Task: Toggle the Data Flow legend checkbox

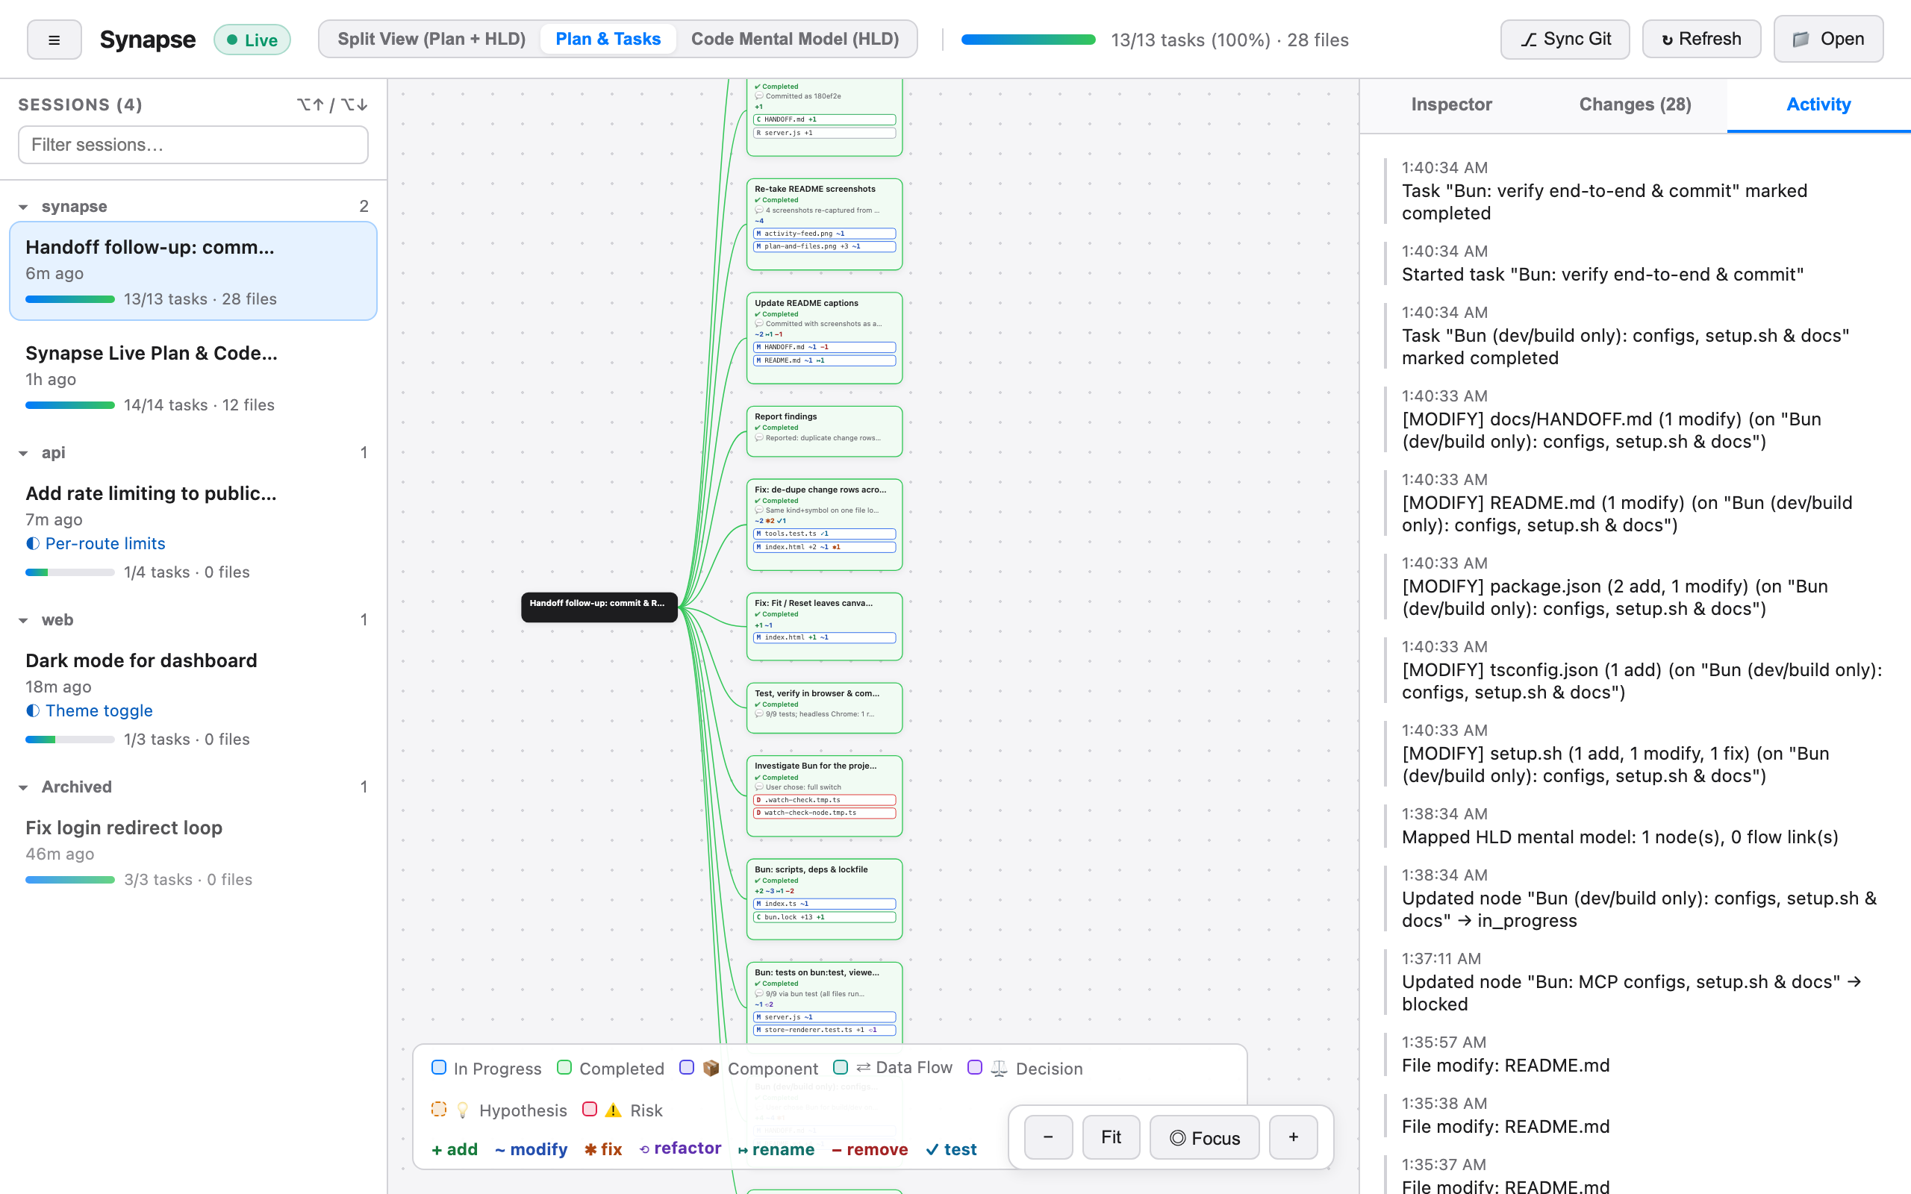Action: [x=841, y=1068]
